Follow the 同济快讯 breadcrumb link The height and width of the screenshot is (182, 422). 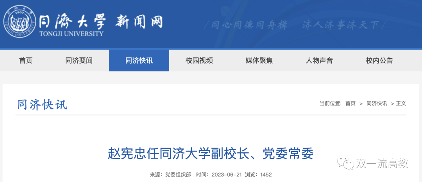pyautogui.click(x=377, y=103)
